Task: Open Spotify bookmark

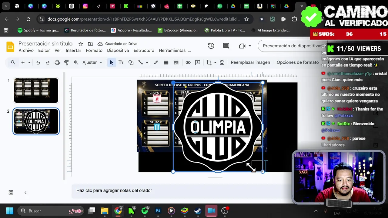Action: click(38, 30)
